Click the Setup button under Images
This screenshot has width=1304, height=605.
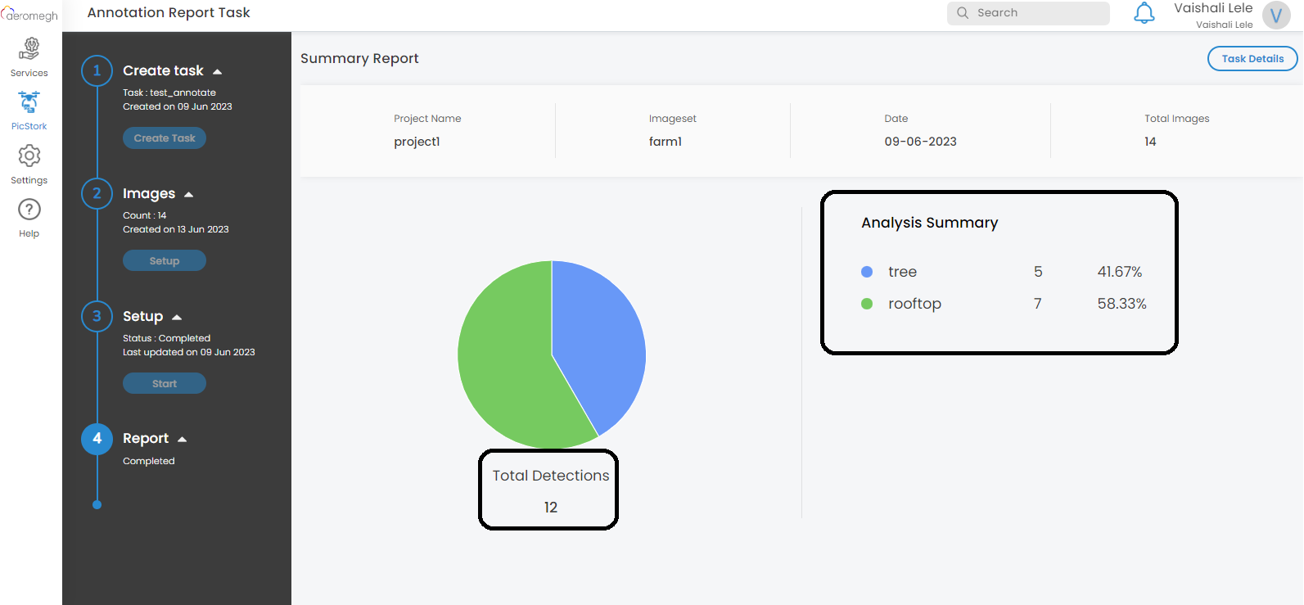164,261
